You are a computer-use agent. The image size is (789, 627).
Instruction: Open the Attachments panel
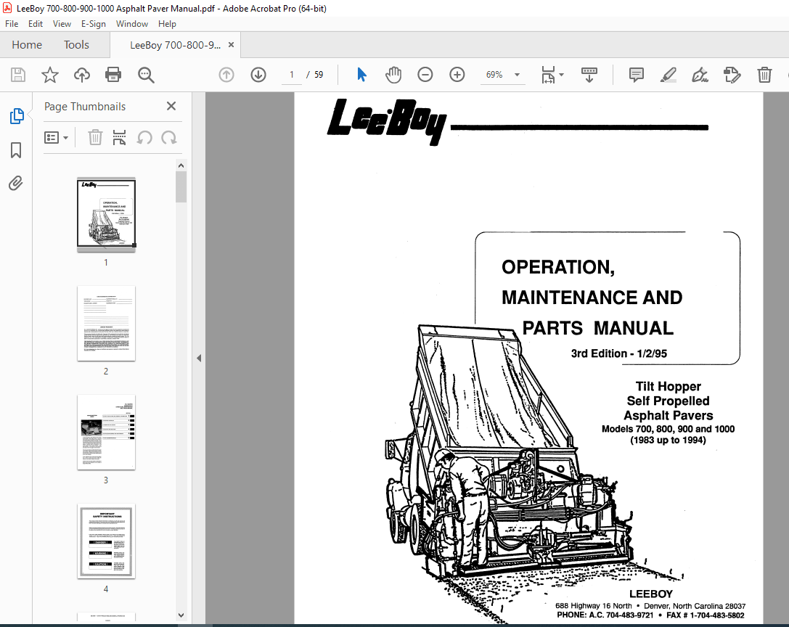16,183
